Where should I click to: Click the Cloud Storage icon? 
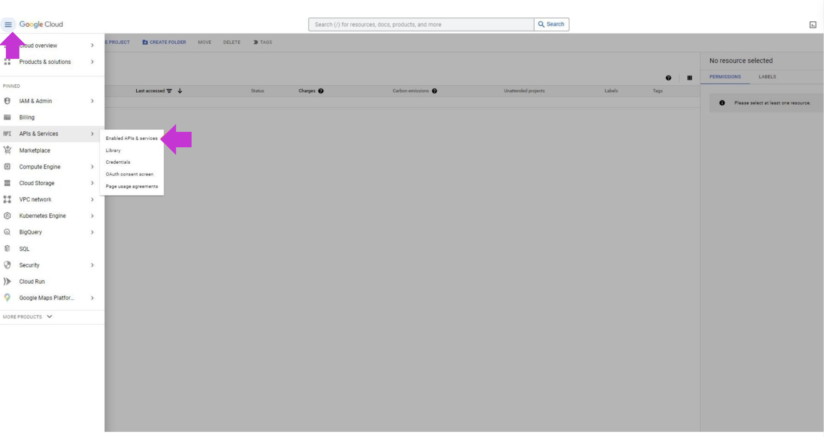point(7,183)
